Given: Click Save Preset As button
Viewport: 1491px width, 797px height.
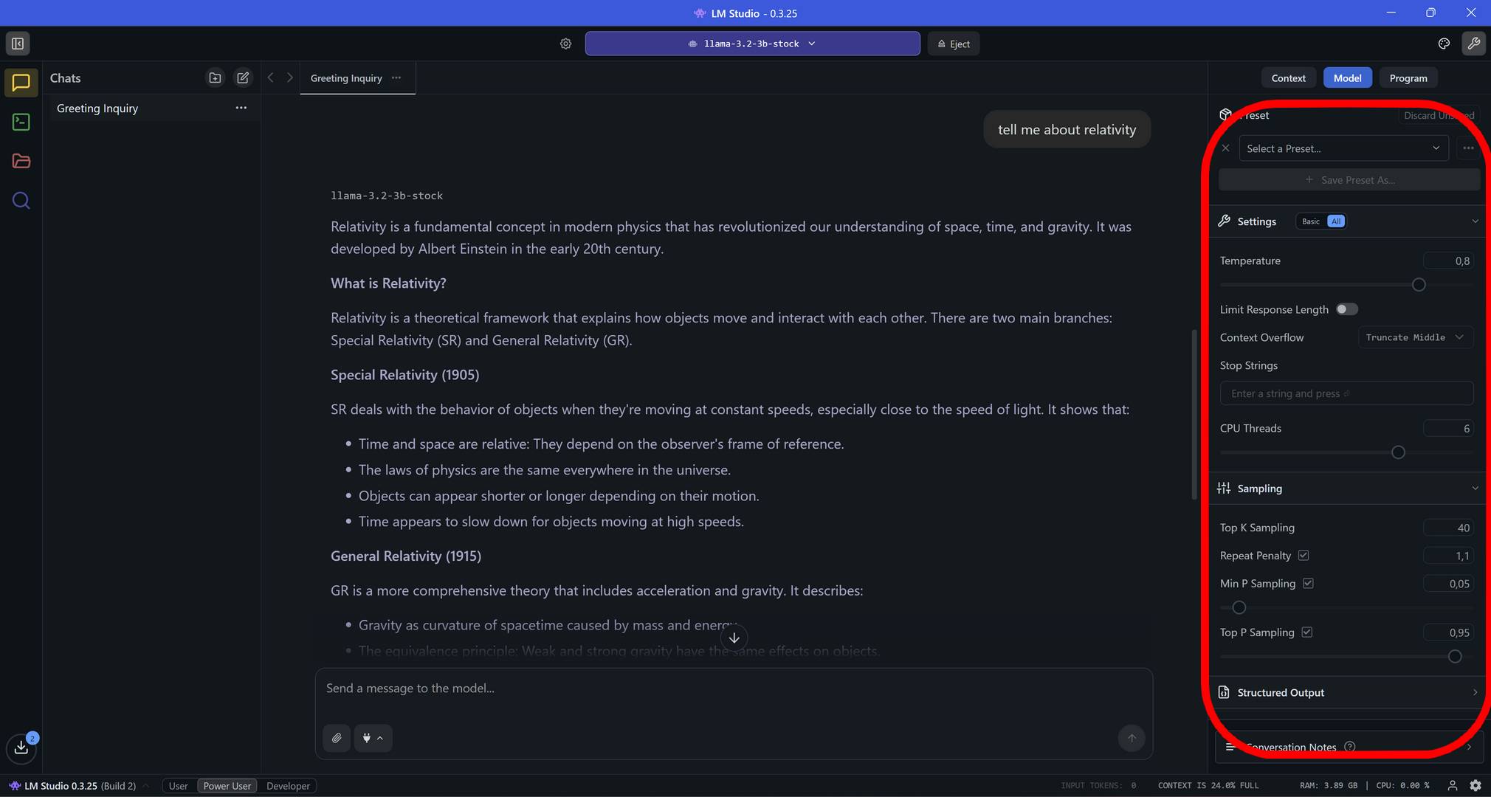Looking at the screenshot, I should click(x=1349, y=179).
